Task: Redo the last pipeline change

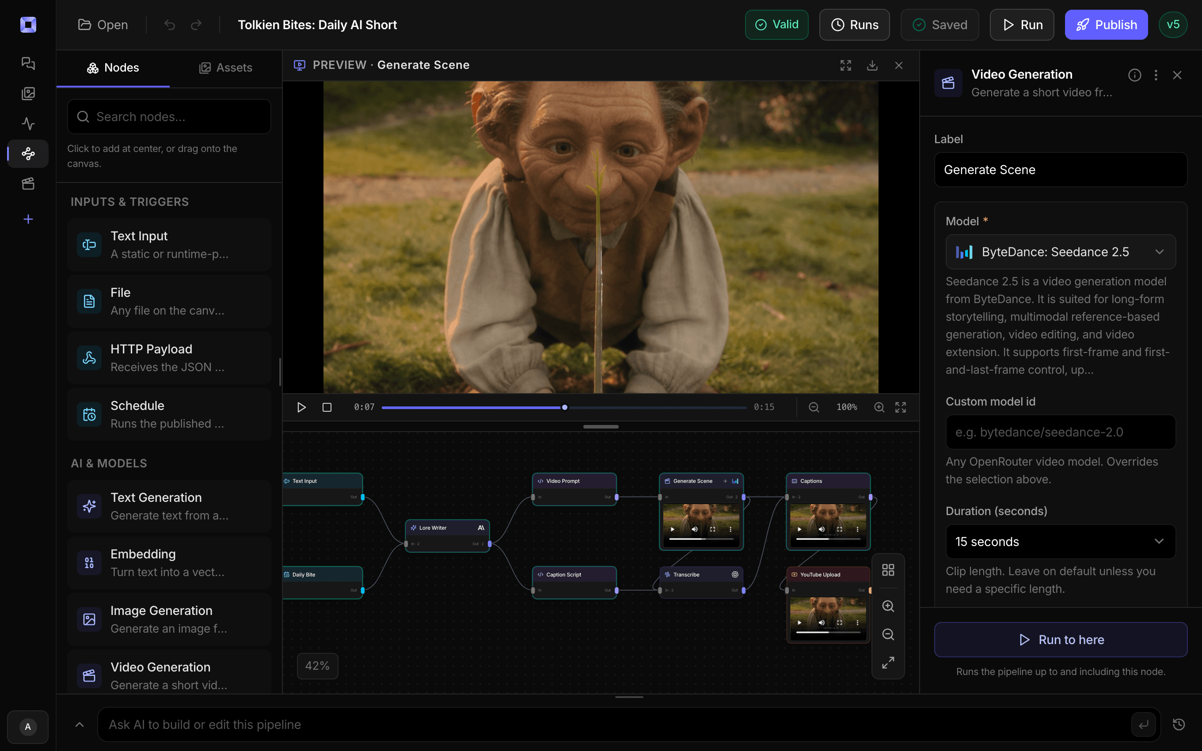Action: (x=196, y=25)
